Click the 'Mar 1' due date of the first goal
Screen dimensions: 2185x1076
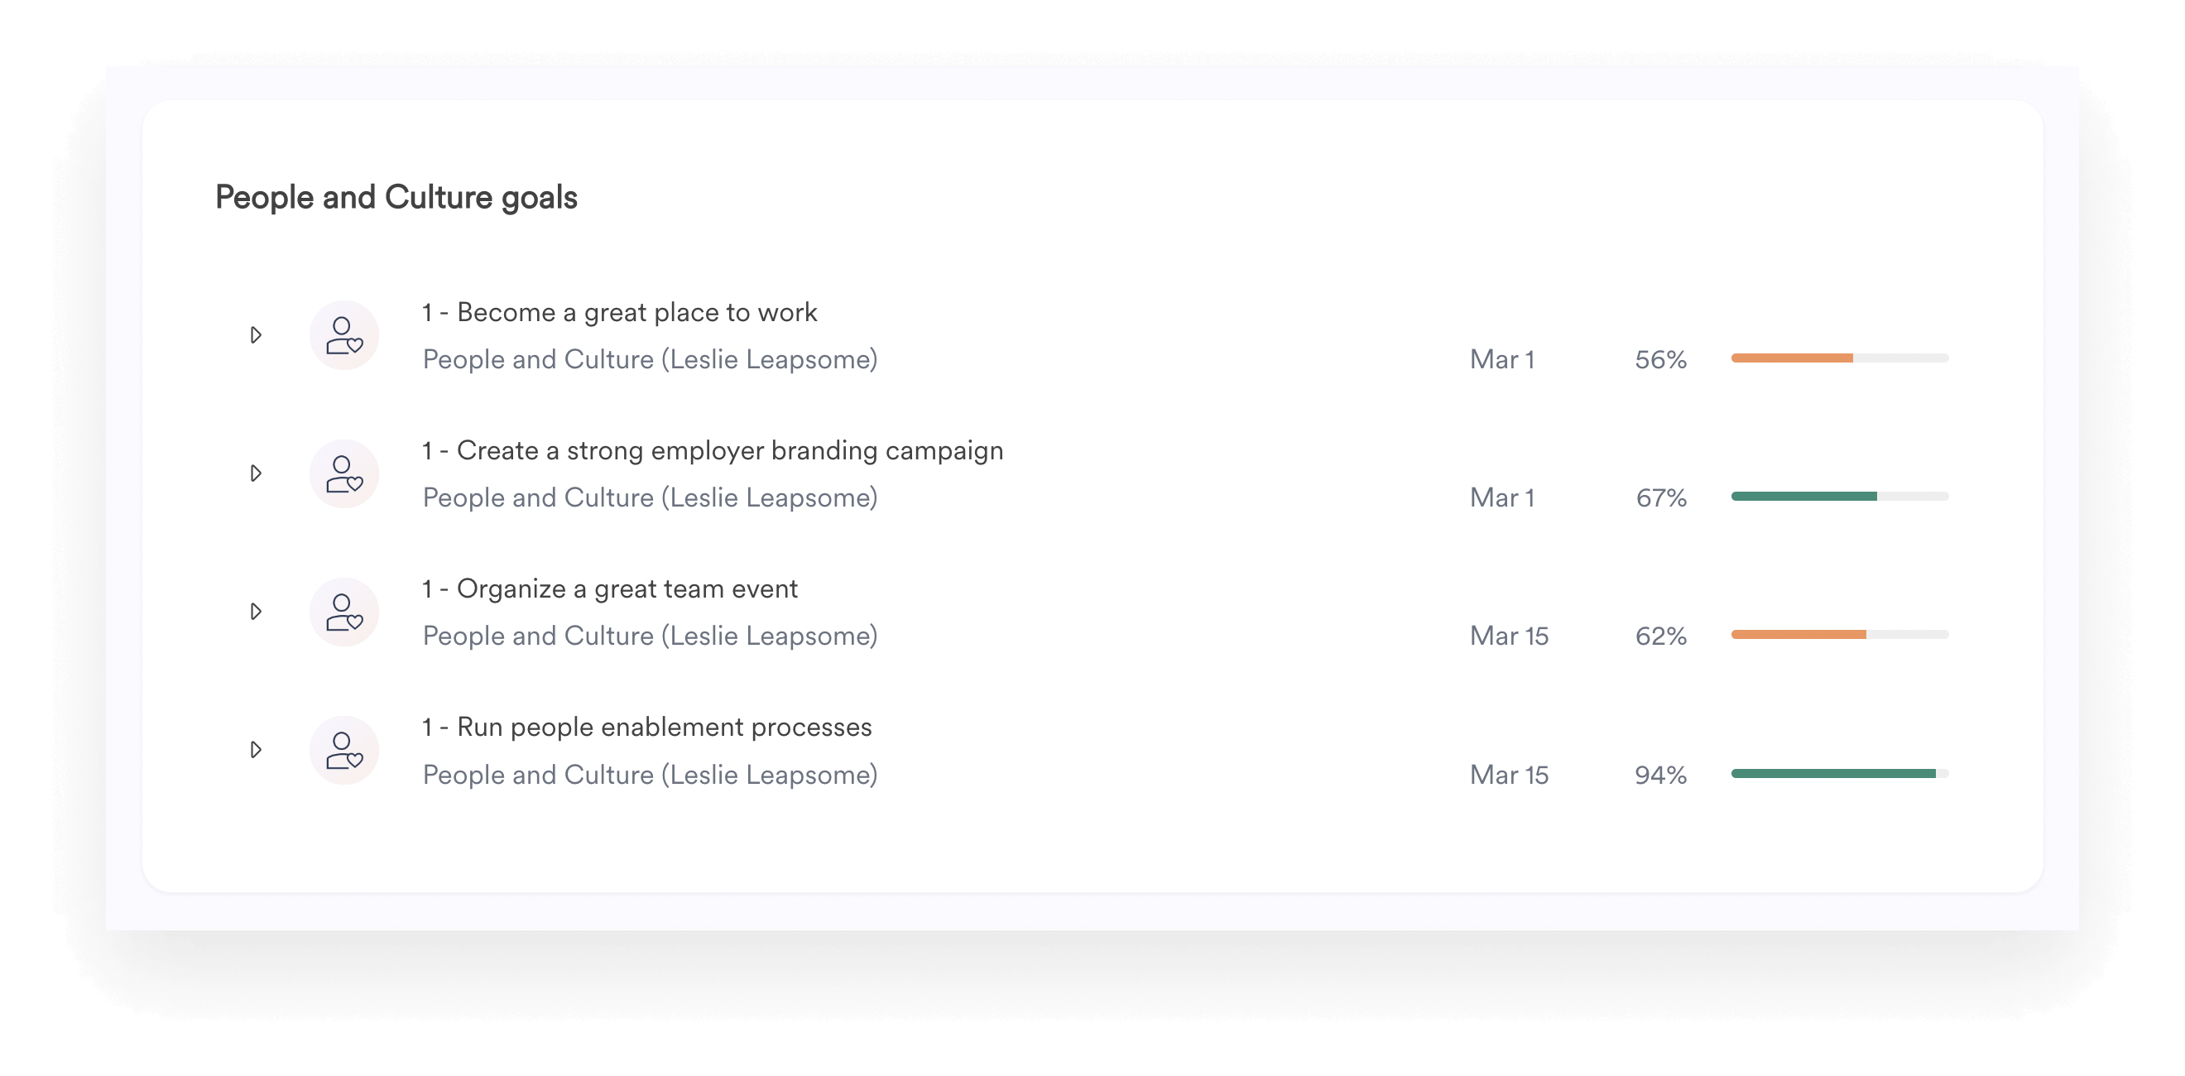click(1501, 359)
